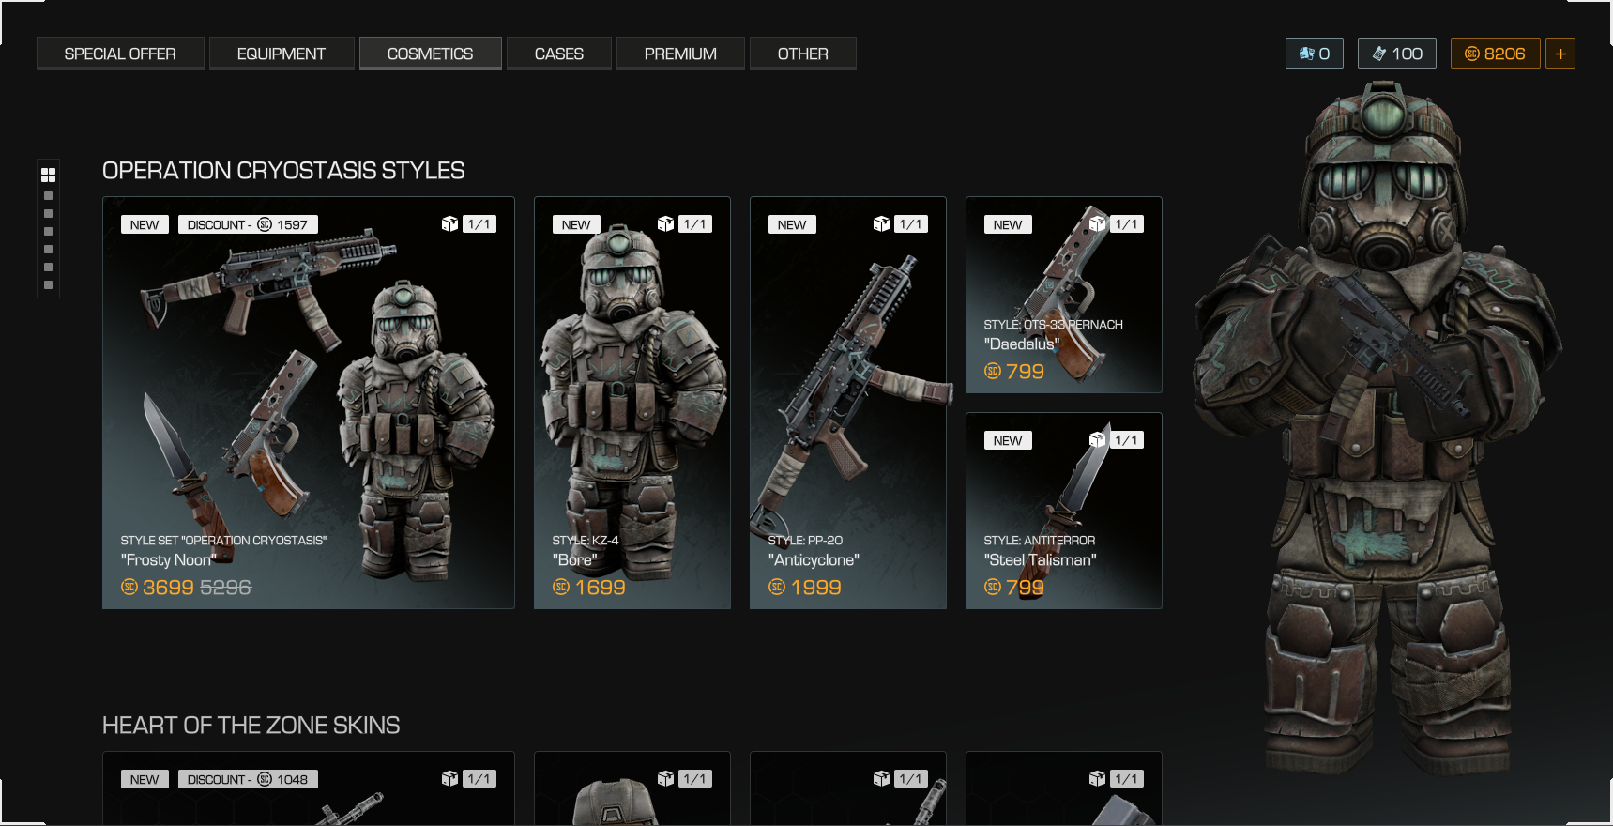Viewport: 1613px width, 826px height.
Task: Click the box icon on Daedalus card
Action: 1097,223
